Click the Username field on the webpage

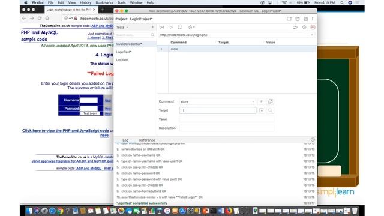(89, 100)
